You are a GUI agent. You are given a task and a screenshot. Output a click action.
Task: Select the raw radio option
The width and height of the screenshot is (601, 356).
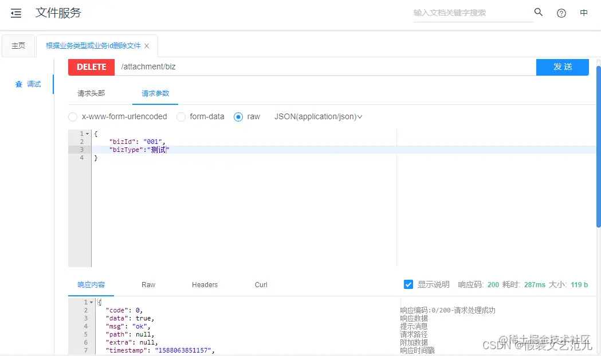pos(238,116)
